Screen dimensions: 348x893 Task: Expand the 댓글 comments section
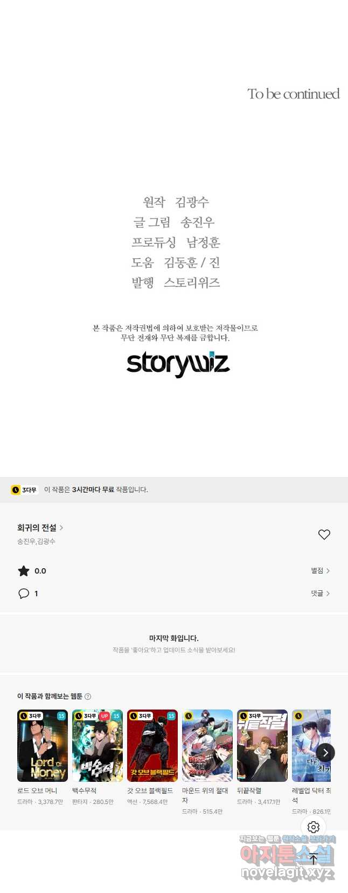point(320,593)
